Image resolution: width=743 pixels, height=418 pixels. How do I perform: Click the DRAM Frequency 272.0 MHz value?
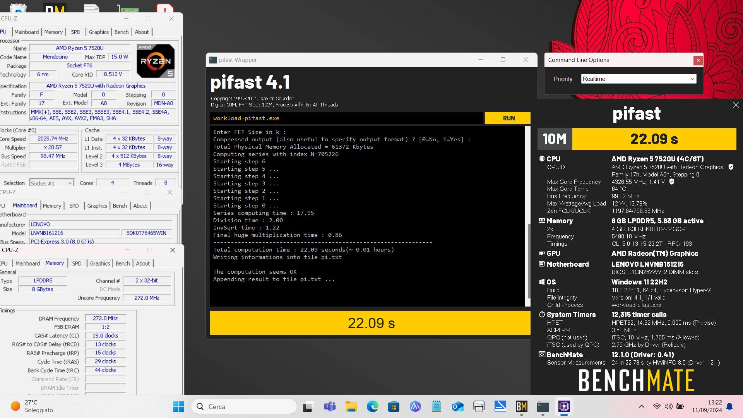(105, 318)
